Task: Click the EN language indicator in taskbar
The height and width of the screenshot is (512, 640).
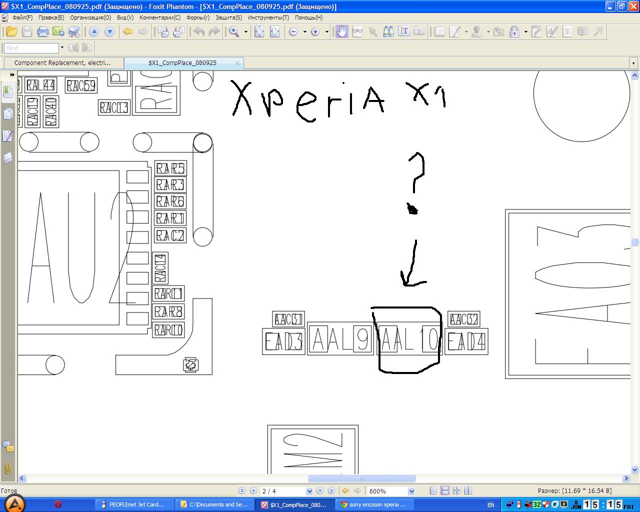Action: coord(490,505)
